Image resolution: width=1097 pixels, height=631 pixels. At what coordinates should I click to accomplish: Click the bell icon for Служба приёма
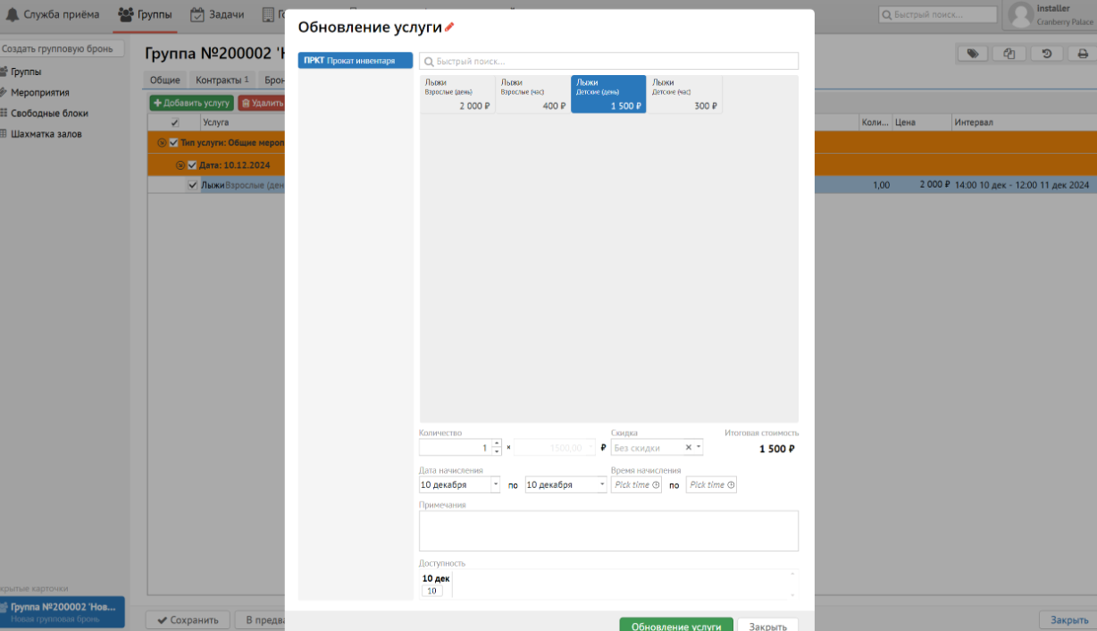tap(13, 14)
